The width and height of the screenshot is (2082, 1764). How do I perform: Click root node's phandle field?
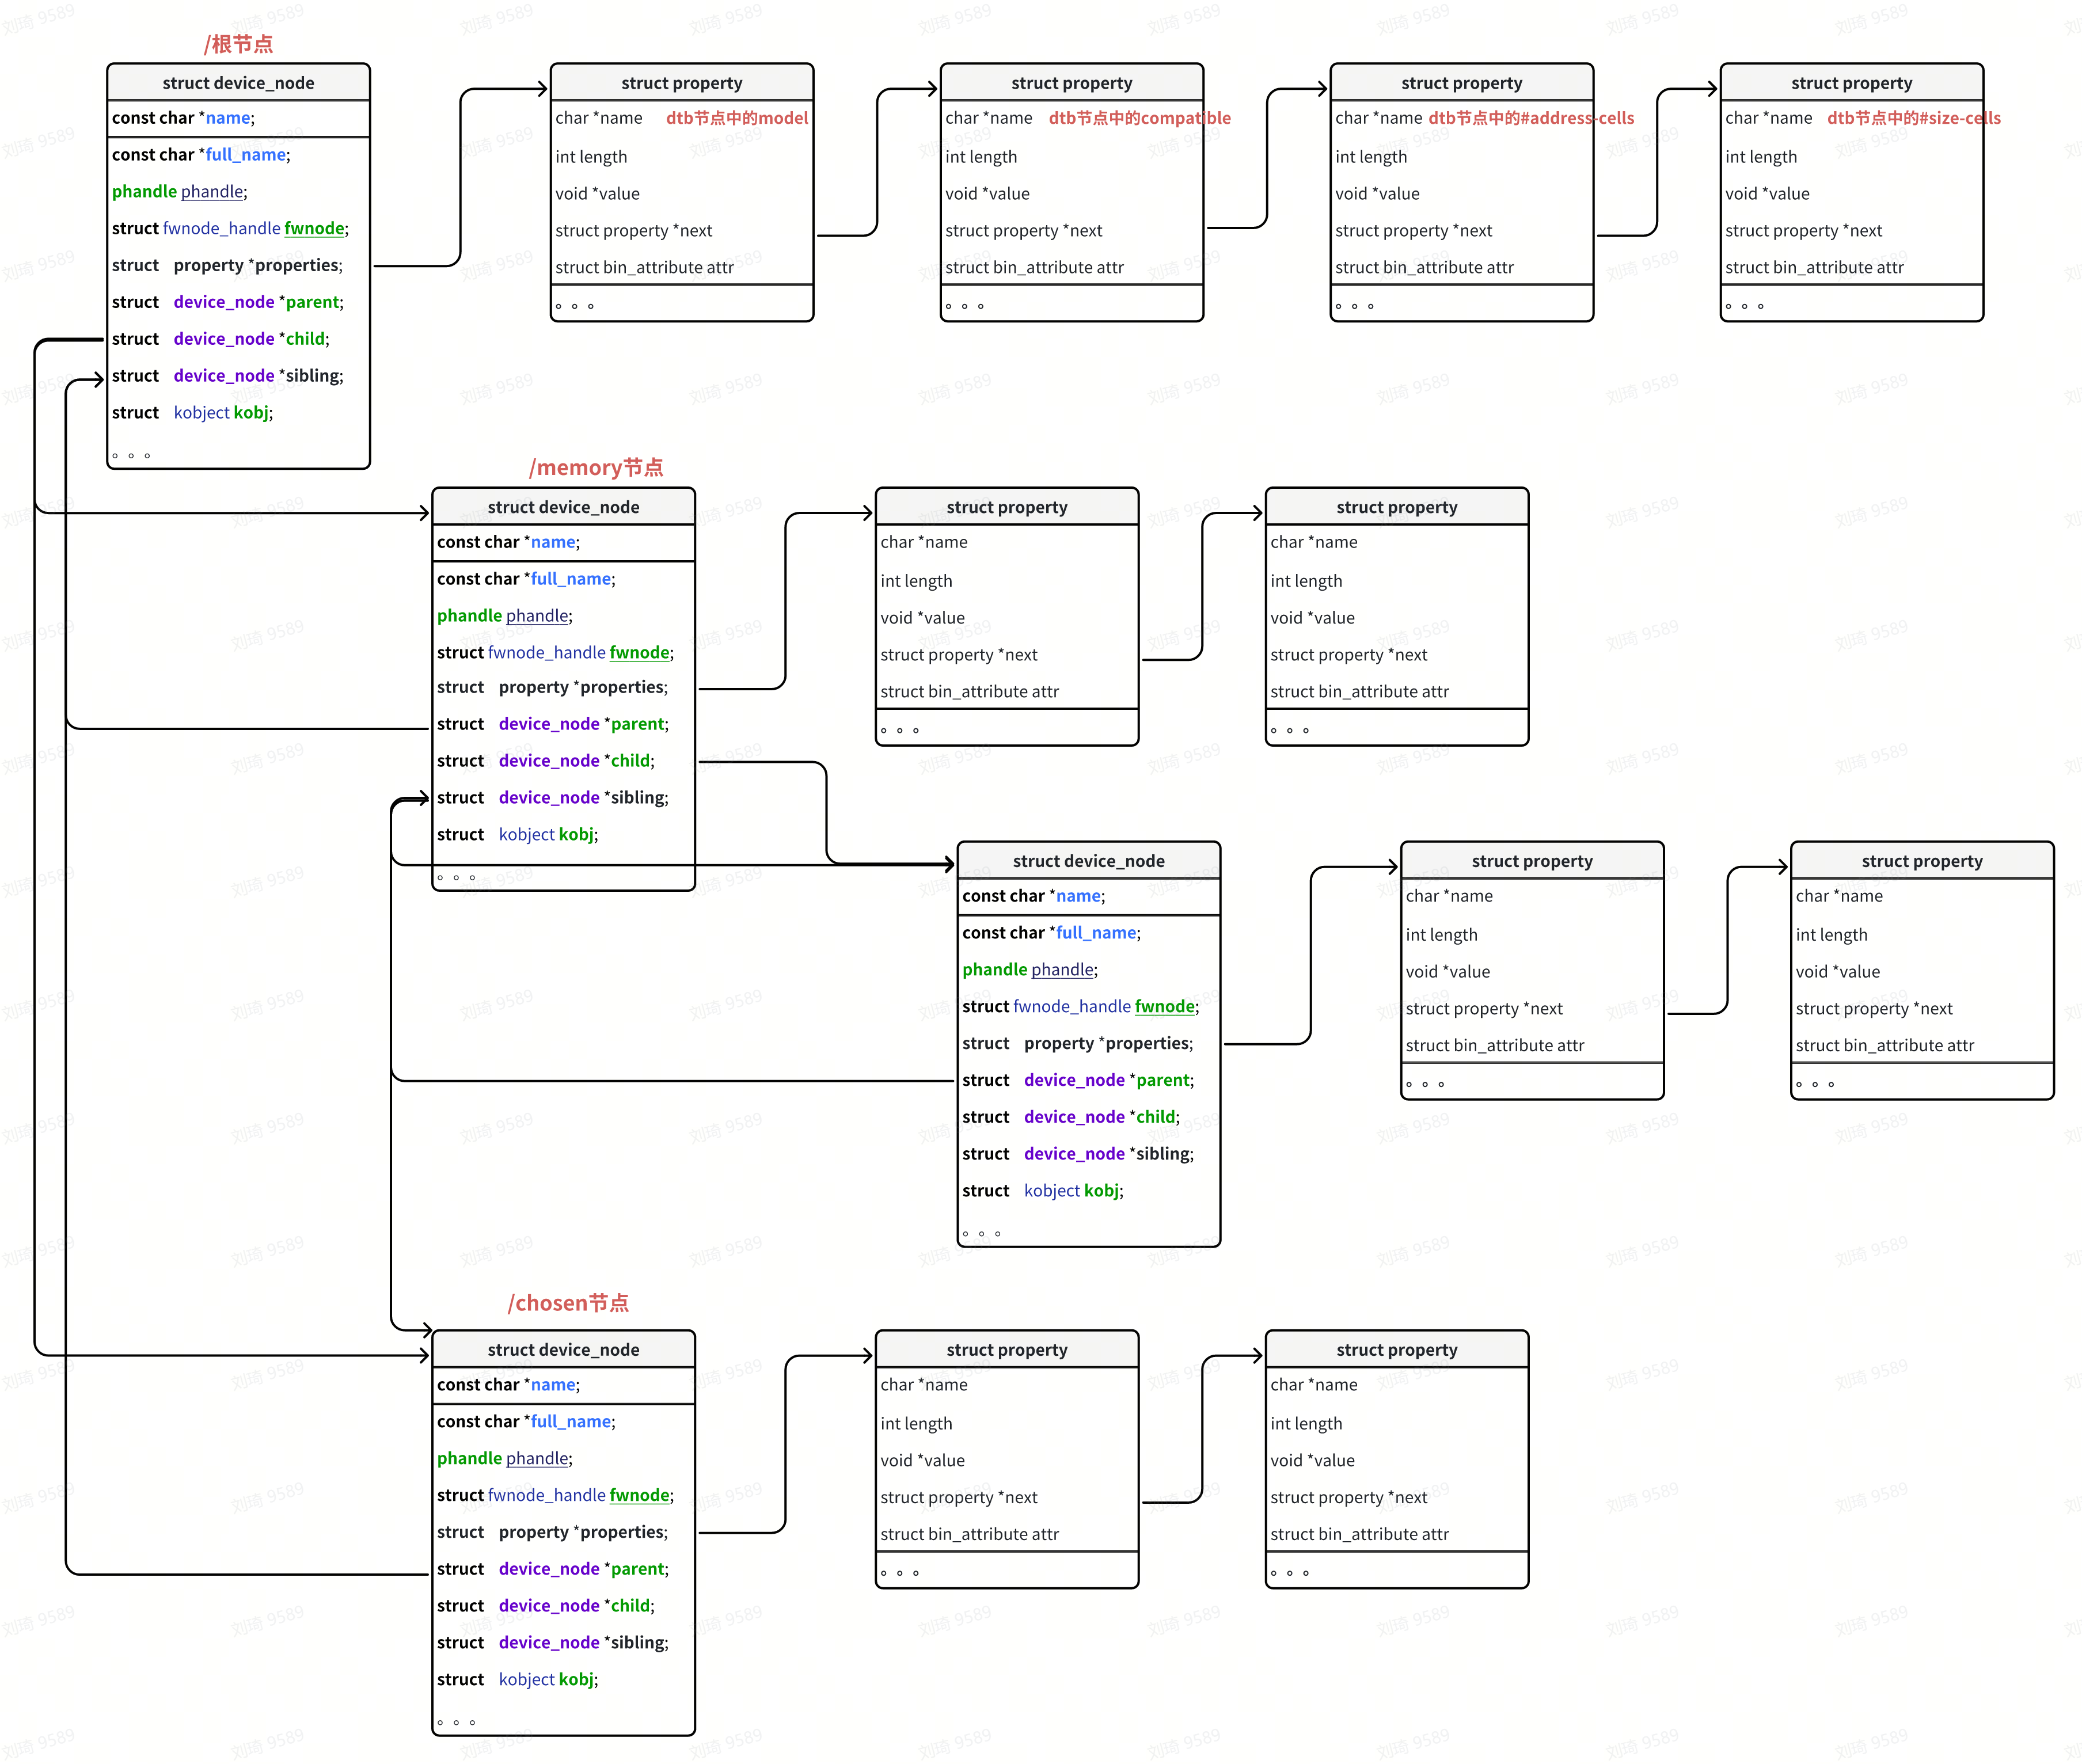coord(179,191)
